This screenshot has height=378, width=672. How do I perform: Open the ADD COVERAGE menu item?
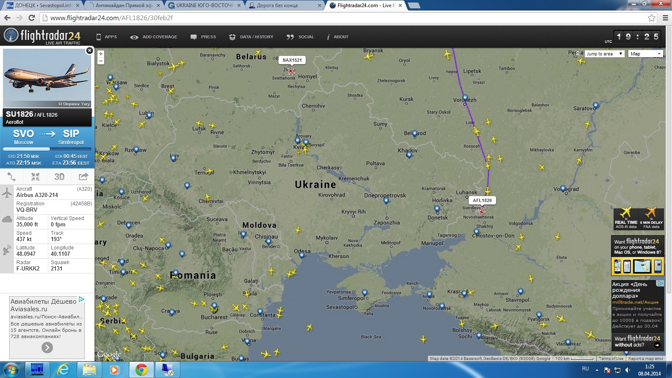(x=154, y=37)
